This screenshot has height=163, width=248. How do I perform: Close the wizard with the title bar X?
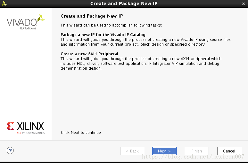(x=244, y=4)
